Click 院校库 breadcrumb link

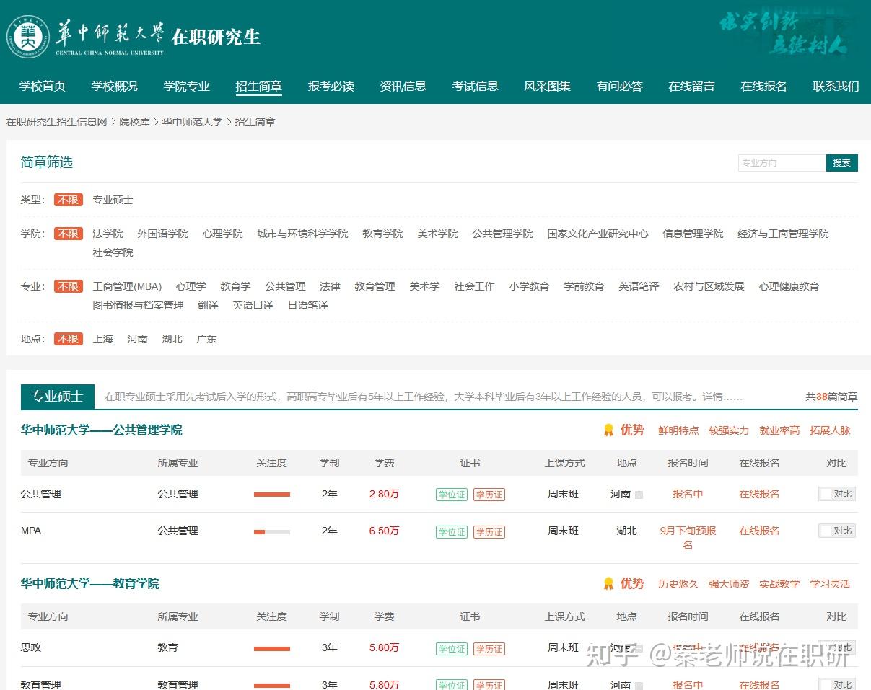pyautogui.click(x=135, y=122)
